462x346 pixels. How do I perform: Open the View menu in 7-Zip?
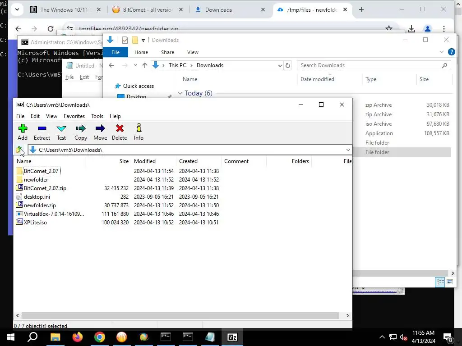click(51, 116)
